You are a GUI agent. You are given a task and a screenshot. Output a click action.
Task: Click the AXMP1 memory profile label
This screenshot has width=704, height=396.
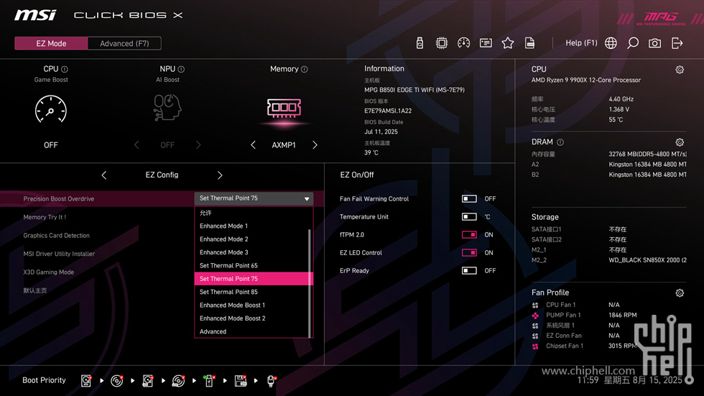point(284,145)
